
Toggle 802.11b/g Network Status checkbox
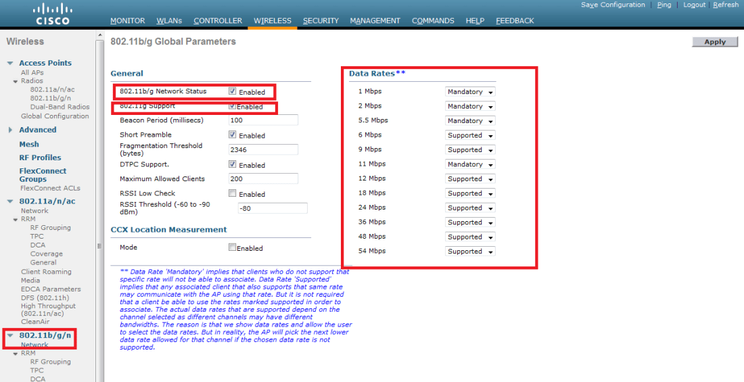pos(233,91)
